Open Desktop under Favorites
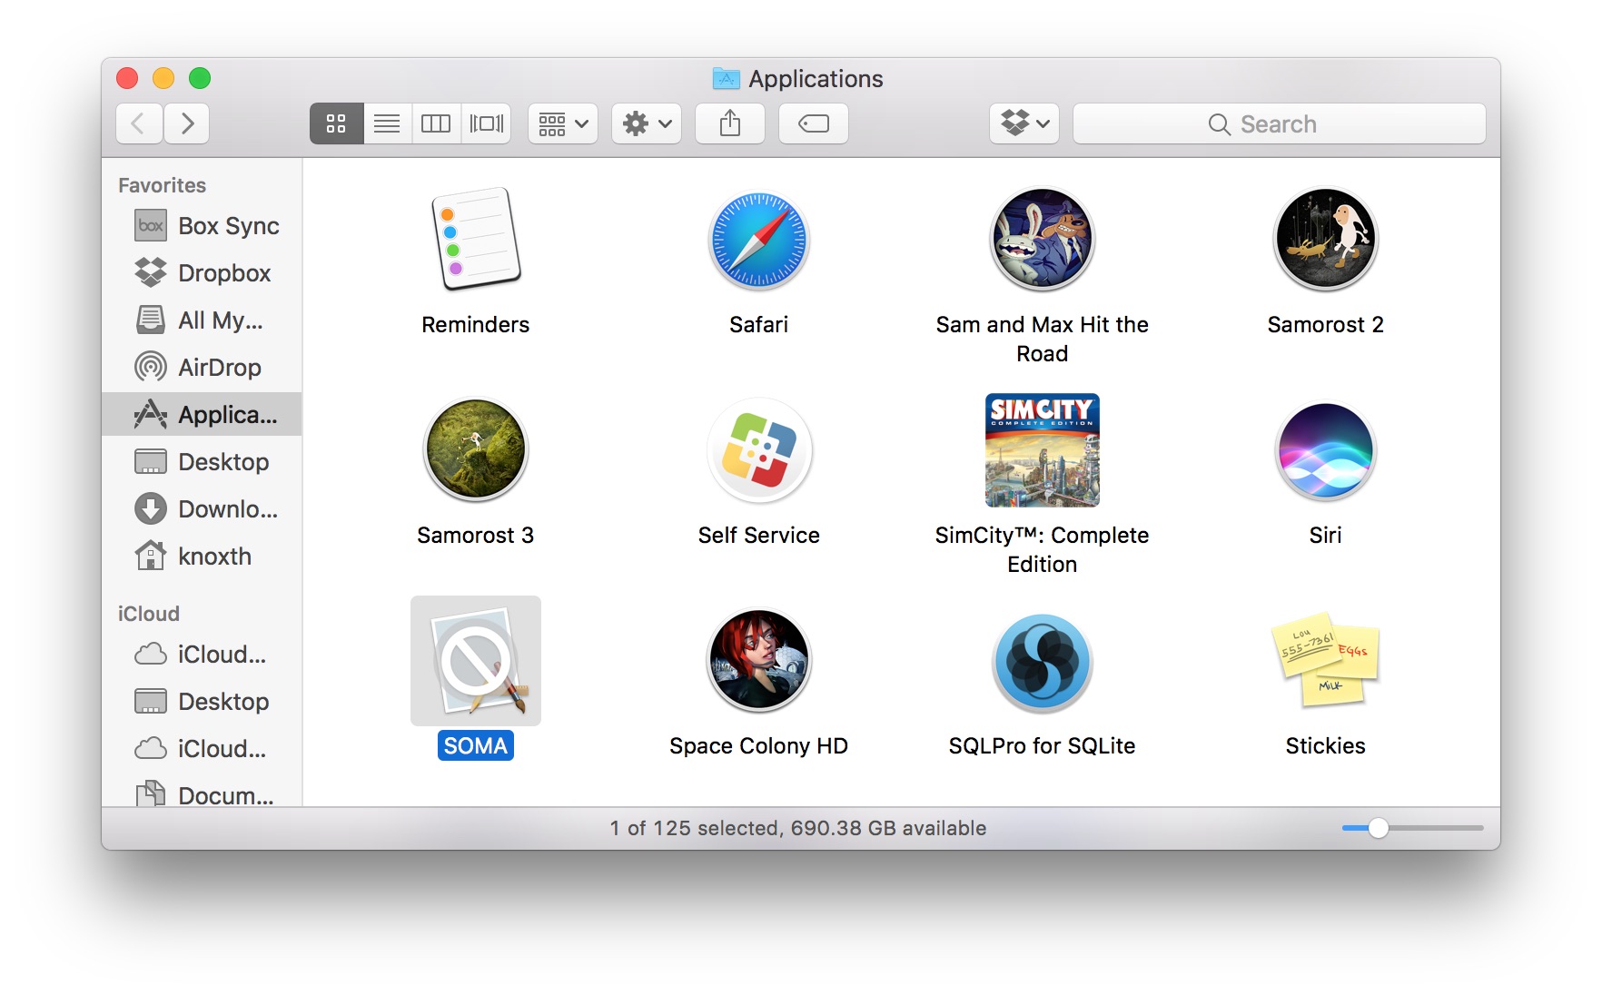Image resolution: width=1602 pixels, height=995 pixels. [202, 462]
